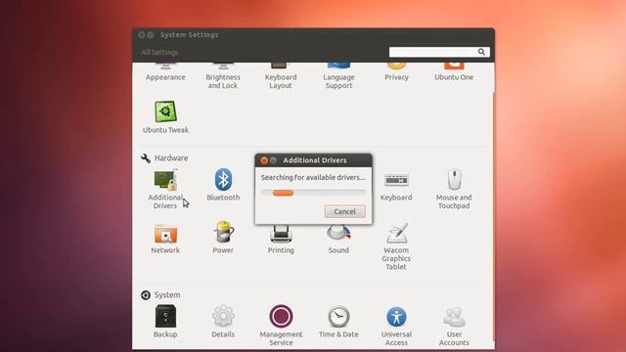Open Details panel

coord(223,322)
